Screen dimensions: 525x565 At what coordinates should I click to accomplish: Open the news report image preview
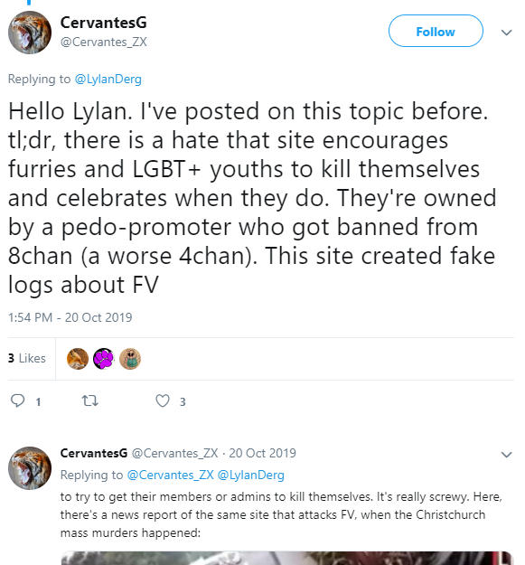coord(286,558)
